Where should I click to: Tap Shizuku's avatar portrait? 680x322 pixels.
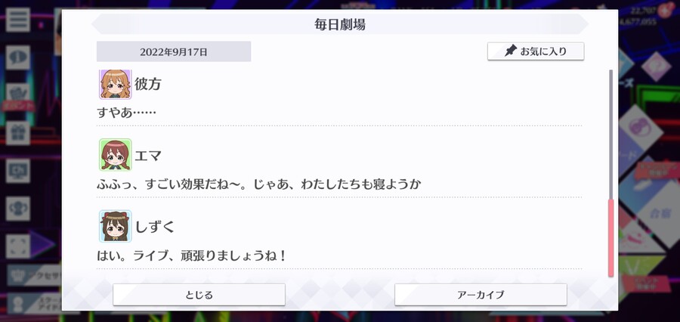[x=115, y=227]
